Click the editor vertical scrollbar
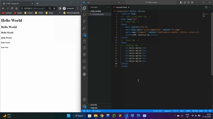Image resolution: width=213 pixels, height=119 pixels. (212, 44)
